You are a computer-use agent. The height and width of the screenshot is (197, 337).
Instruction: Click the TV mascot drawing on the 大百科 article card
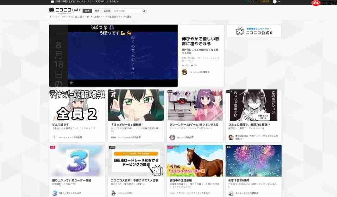(157, 170)
